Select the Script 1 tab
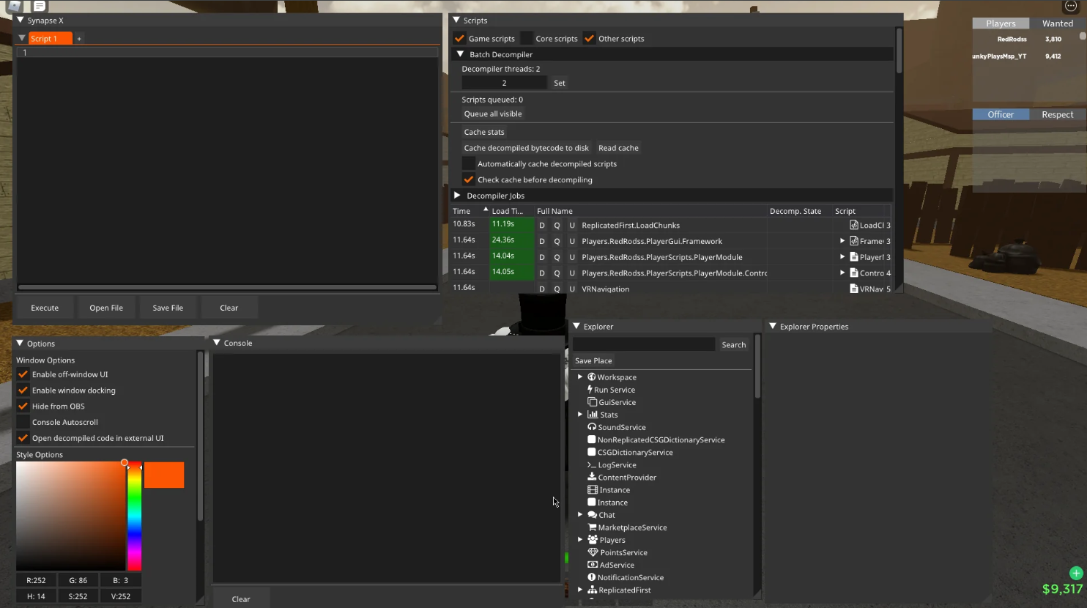The height and width of the screenshot is (608, 1087). [44, 39]
